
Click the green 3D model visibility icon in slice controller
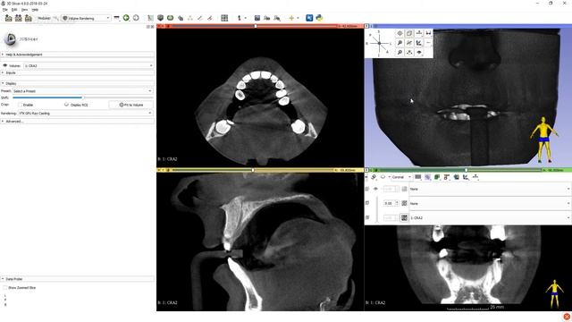coord(437,177)
